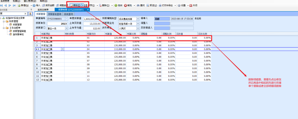298x119 pixels.
Task: Click the red 解批 unapprove icon
Action: 125,5
